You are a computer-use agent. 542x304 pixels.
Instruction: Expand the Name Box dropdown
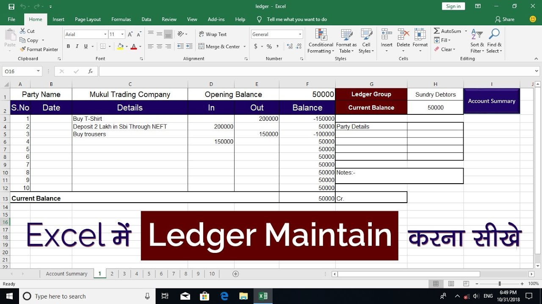tap(39, 71)
